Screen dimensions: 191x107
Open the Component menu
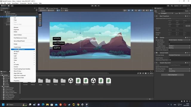click(23, 3)
